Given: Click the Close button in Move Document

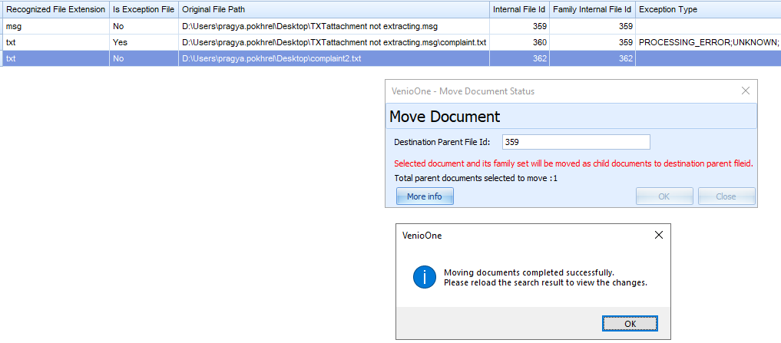Looking at the screenshot, I should tap(726, 196).
